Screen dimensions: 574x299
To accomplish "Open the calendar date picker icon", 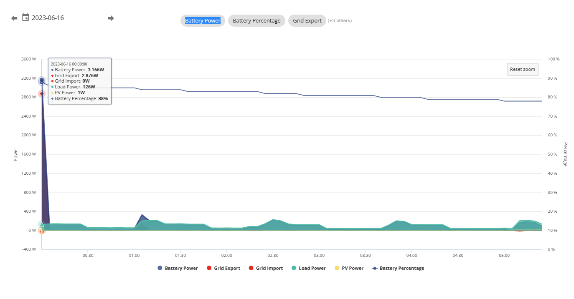I will point(25,18).
